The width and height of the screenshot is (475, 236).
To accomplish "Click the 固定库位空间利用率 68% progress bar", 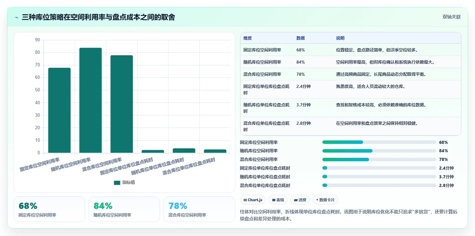I will pos(379,142).
